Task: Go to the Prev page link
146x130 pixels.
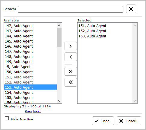Action: pyautogui.click(x=28, y=111)
